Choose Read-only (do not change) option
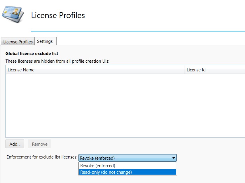 [x=128, y=172]
